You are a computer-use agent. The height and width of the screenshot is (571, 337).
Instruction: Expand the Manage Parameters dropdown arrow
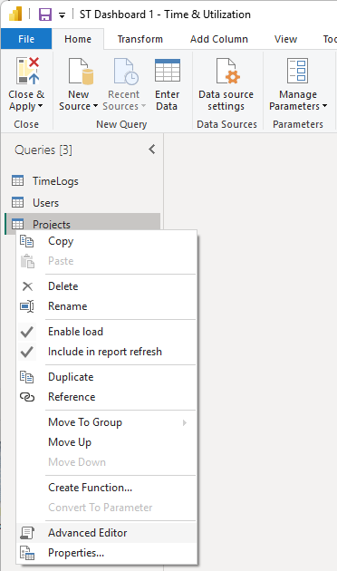click(324, 106)
